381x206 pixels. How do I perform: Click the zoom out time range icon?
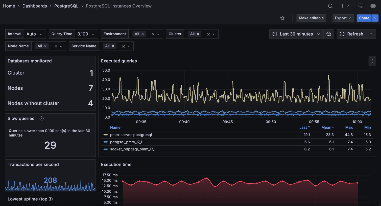pos(329,34)
